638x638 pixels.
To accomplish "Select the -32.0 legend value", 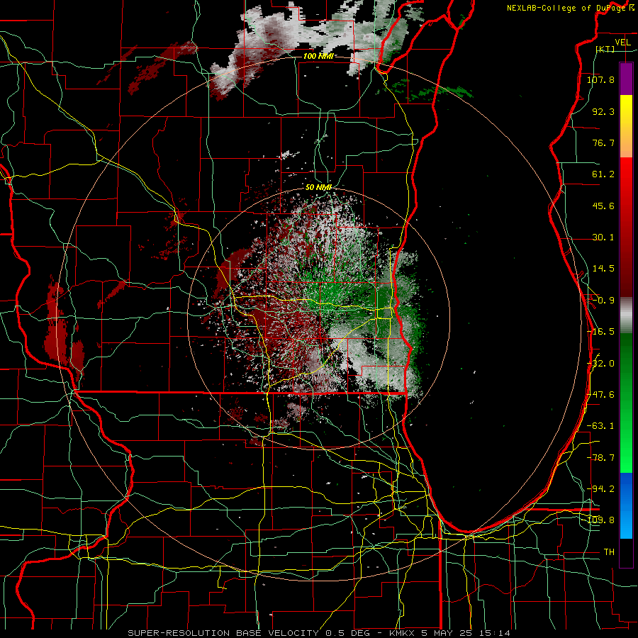I will tap(600, 364).
